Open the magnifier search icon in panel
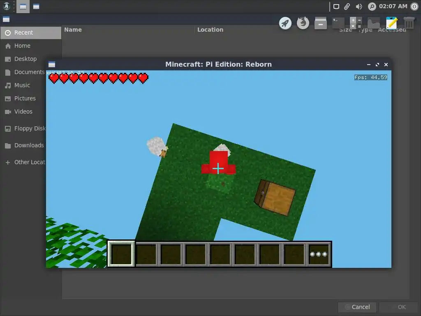The height and width of the screenshot is (316, 421). tap(372, 7)
